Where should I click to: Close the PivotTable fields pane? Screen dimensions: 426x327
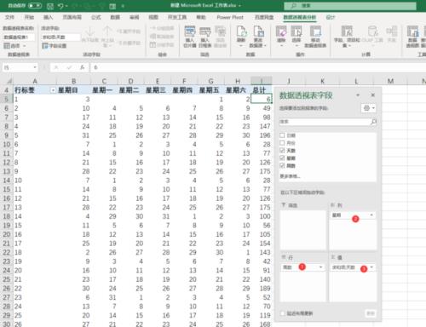tap(373, 95)
